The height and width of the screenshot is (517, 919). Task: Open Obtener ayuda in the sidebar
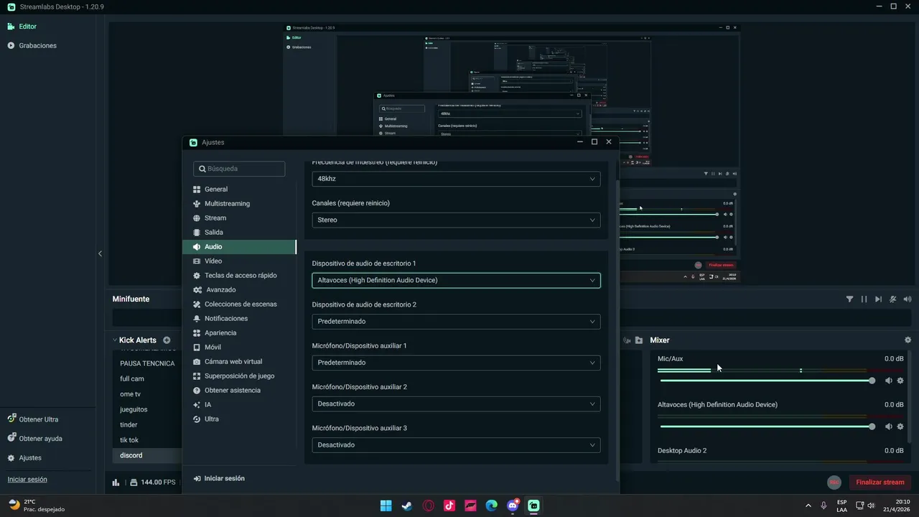34,438
